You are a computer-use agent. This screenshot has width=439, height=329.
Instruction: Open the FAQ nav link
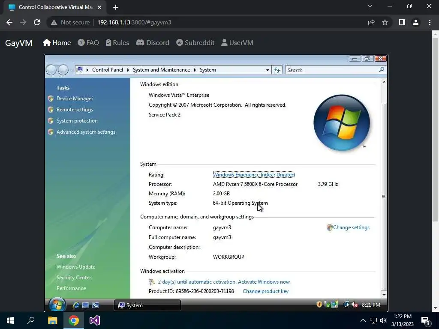88,42
